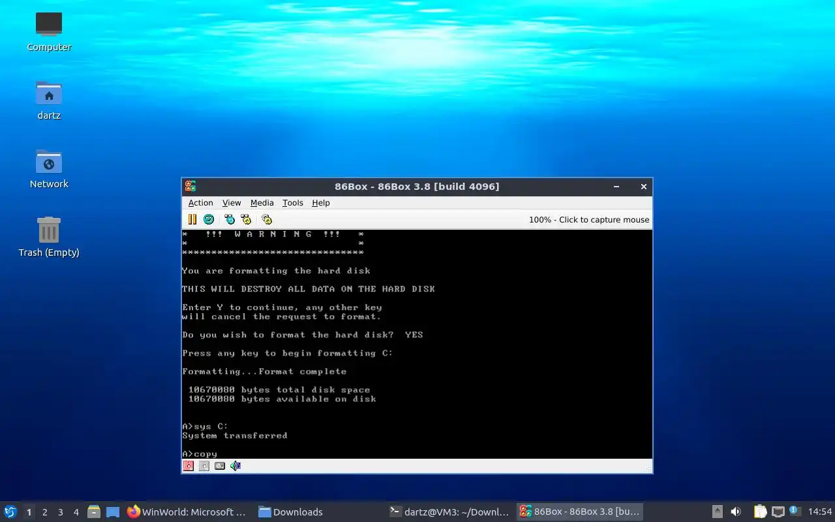Pause emulation with the 86Box pause button
Screen dimensions: 835x522
tap(192, 219)
